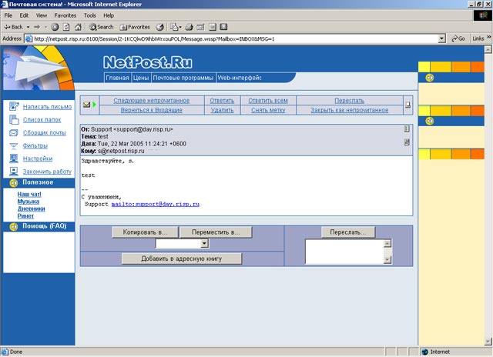Click the Снять метку link
Screen dimensions: 493x357
[268, 110]
